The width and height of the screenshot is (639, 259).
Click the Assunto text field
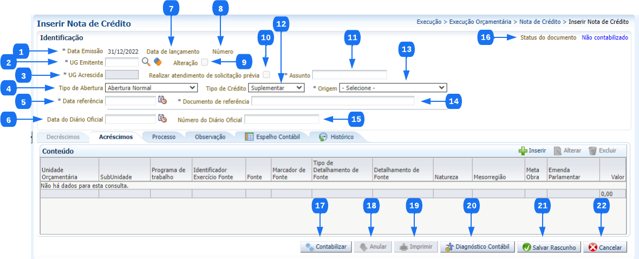tap(349, 75)
